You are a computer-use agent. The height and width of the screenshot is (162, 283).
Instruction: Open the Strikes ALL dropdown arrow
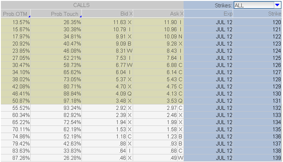(277, 5)
